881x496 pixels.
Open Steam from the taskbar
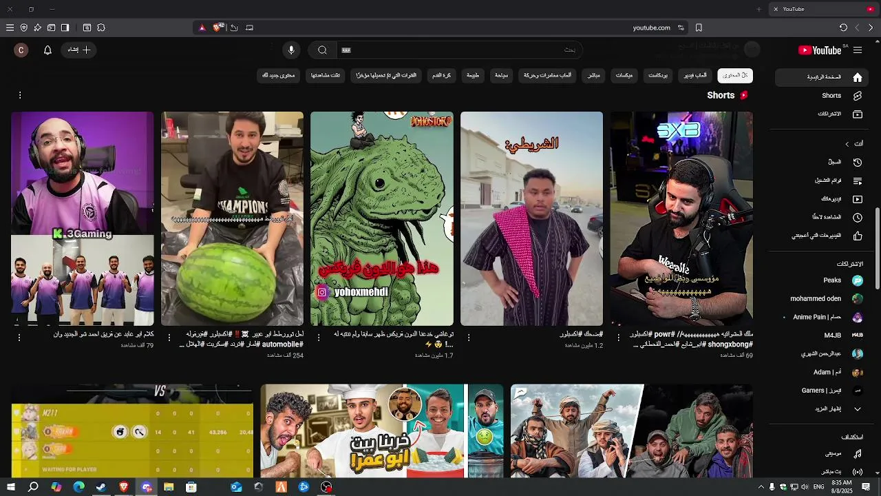(101, 487)
